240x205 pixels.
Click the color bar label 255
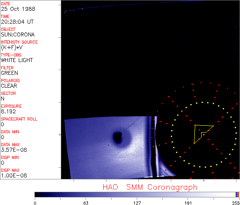236,203
